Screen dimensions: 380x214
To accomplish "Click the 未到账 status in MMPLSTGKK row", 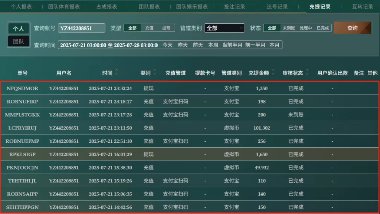I will point(296,115).
